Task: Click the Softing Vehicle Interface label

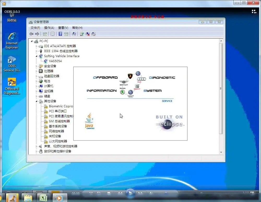Action: 62,56
